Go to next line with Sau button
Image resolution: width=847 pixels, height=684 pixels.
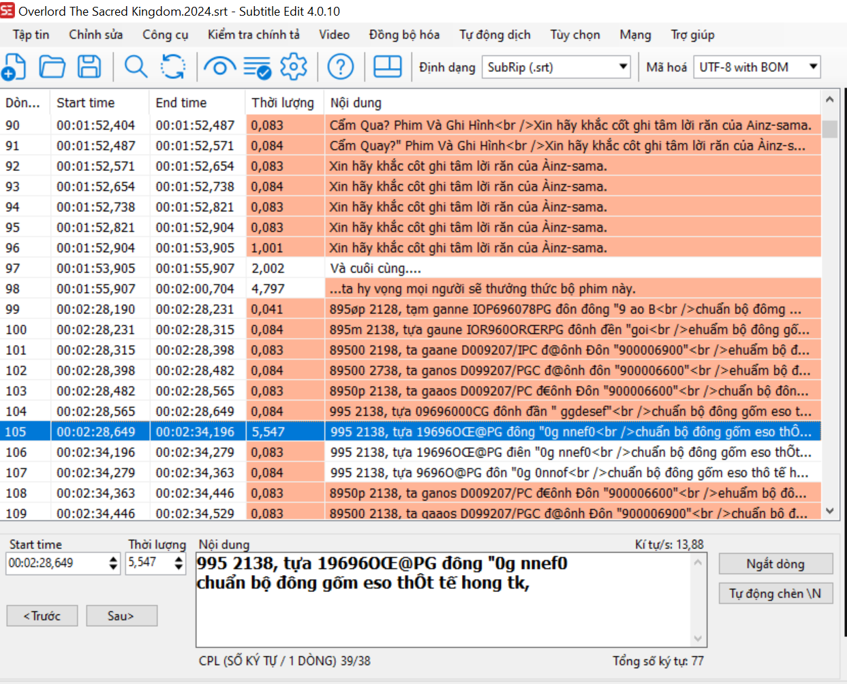click(x=121, y=616)
